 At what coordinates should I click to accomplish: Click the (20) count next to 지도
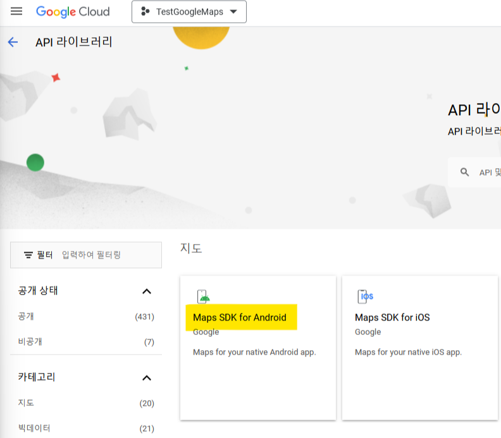tap(147, 403)
